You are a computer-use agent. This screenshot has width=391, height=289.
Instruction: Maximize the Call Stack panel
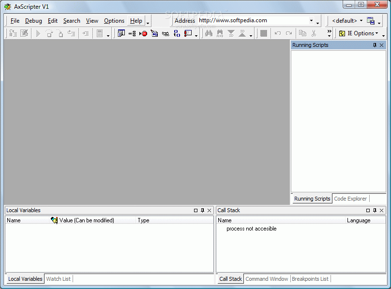pyautogui.click(x=368, y=211)
